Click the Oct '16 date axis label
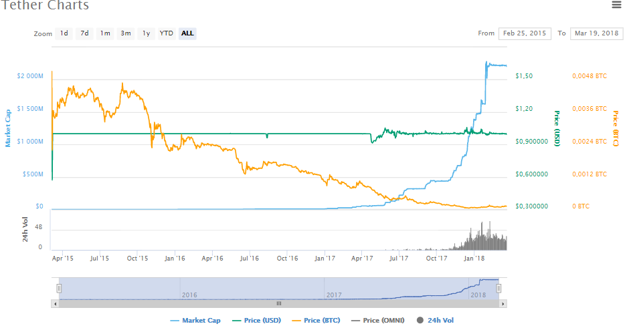627x328 pixels. [x=288, y=258]
